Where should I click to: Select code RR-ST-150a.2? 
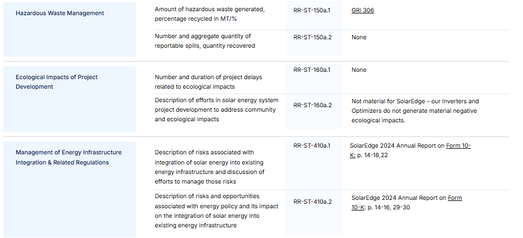pyautogui.click(x=312, y=38)
